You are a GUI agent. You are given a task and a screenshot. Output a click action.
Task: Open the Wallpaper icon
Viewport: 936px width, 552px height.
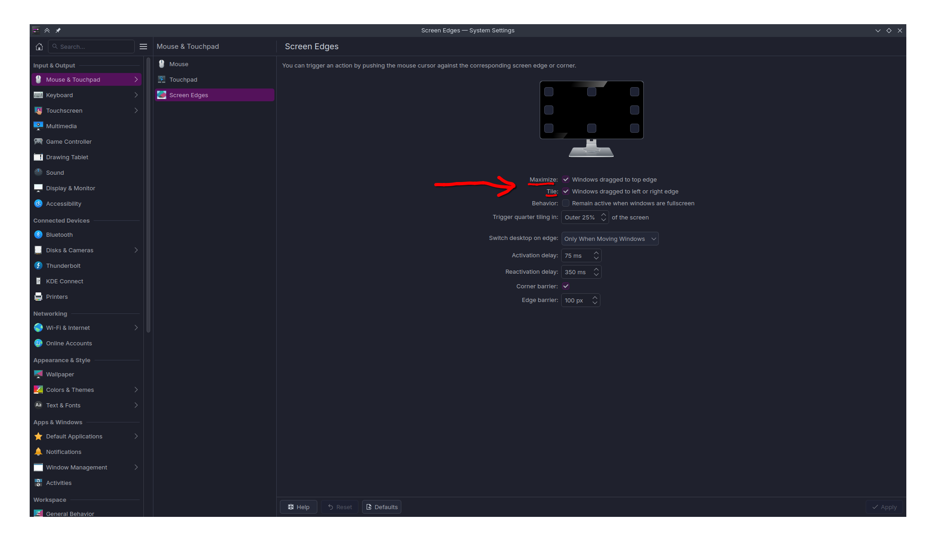[38, 374]
